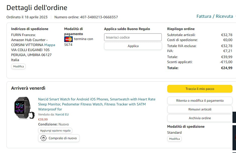The image size is (236, 153).
Task: Click the Subtotale articoli €32,78 value
Action: pos(227,35)
